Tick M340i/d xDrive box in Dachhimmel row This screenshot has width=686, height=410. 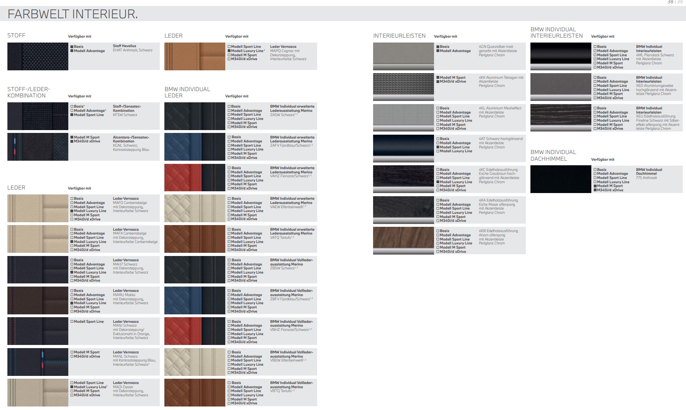pyautogui.click(x=595, y=190)
